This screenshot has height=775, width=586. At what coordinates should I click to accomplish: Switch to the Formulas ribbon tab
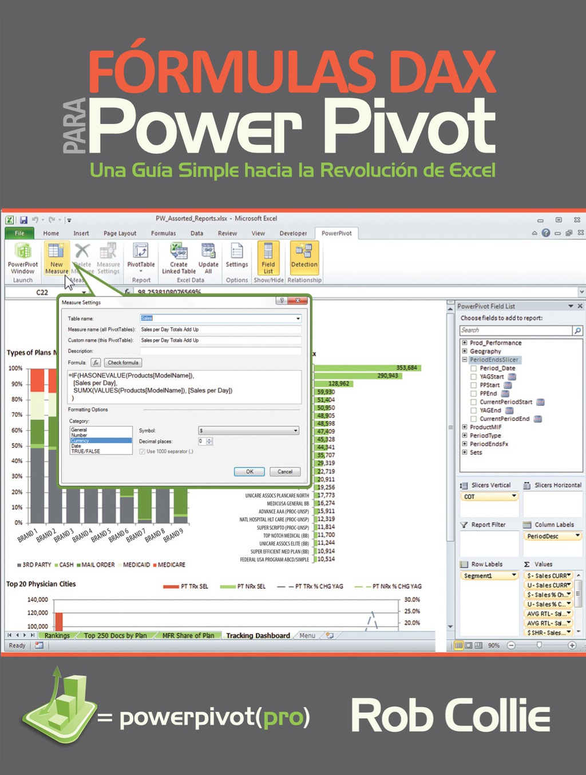pos(163,233)
